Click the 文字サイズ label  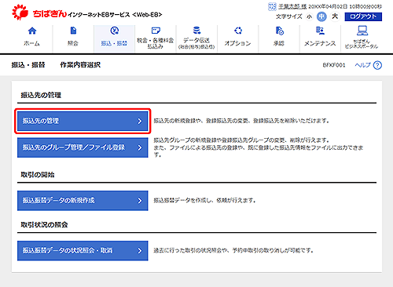coord(289,16)
